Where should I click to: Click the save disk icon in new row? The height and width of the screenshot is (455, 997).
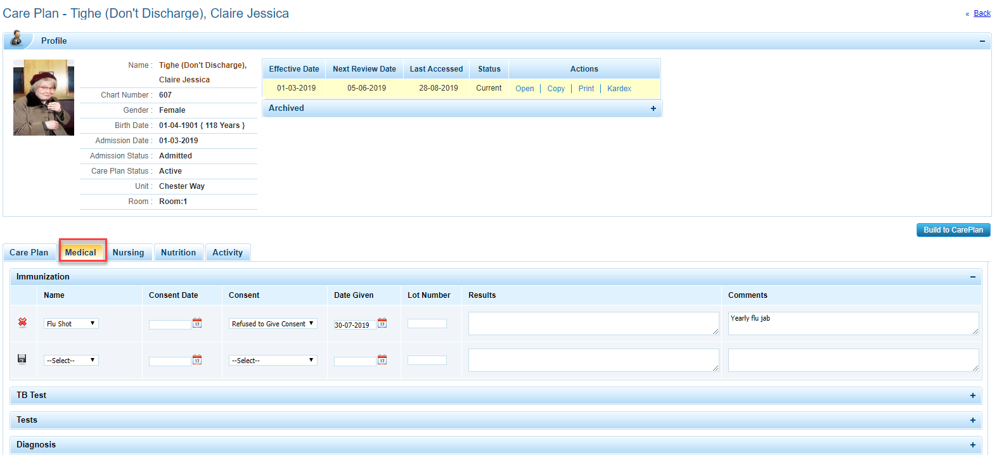[22, 359]
